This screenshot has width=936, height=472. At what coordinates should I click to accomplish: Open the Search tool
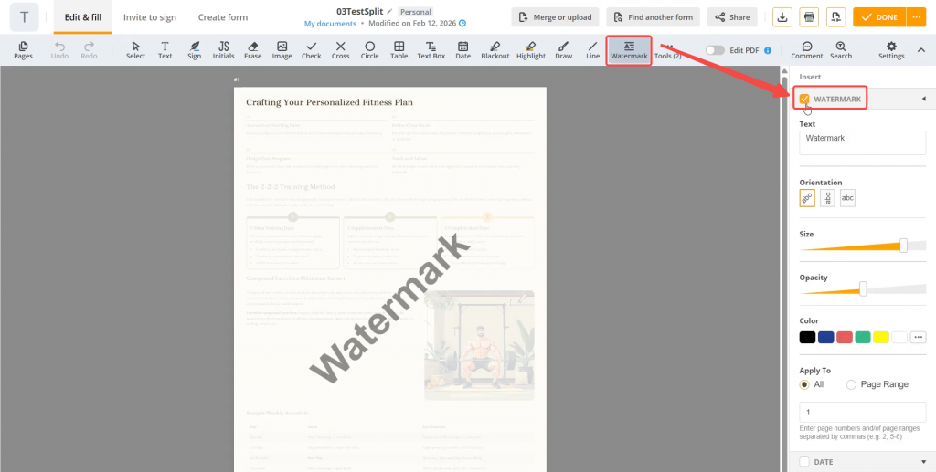click(841, 50)
